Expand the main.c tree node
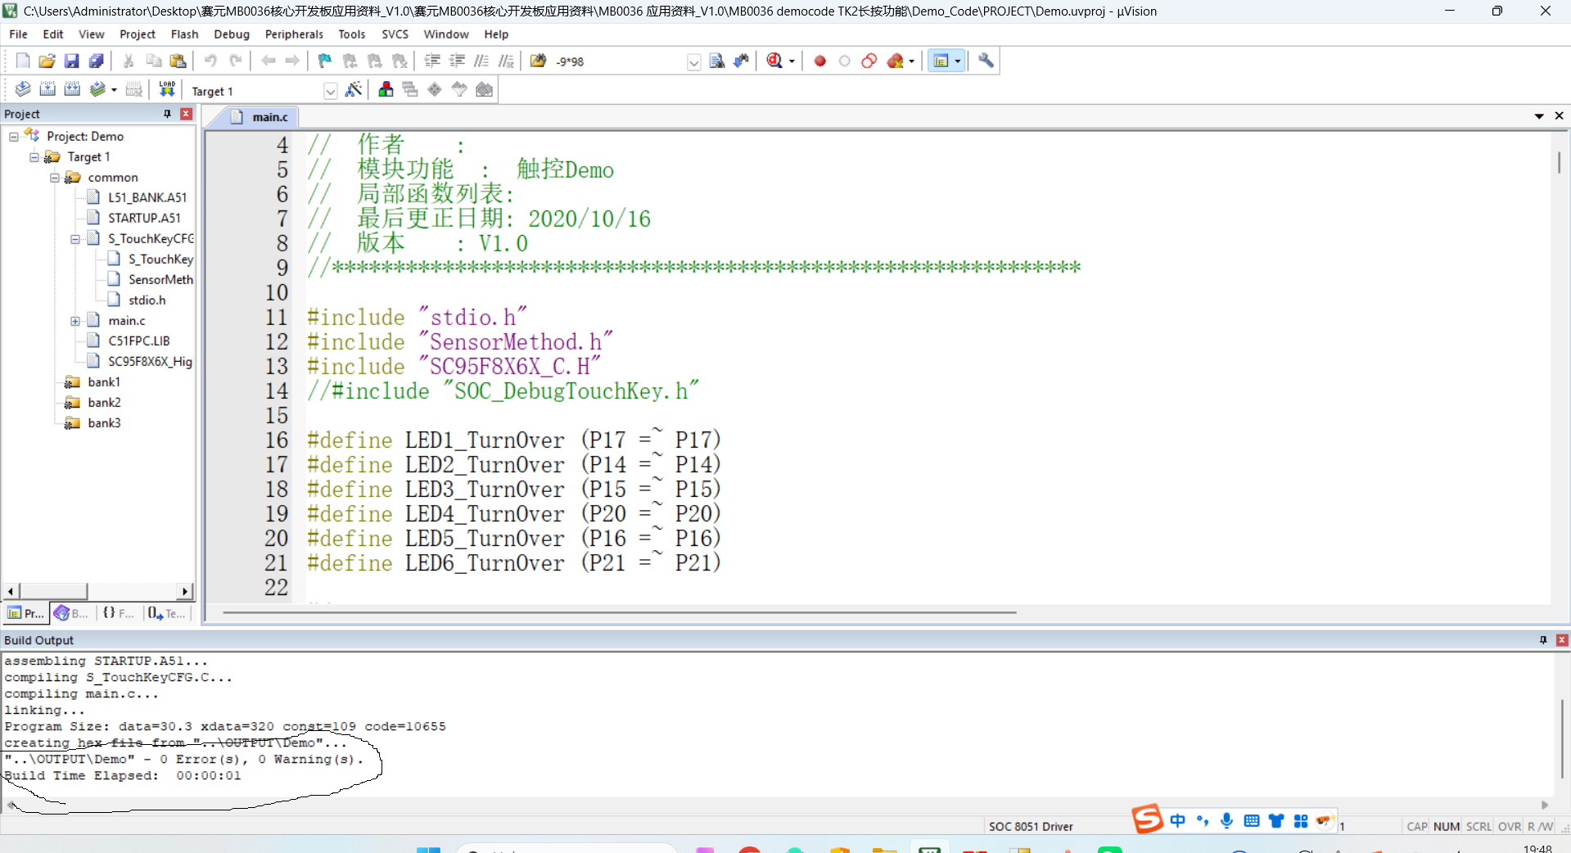The width and height of the screenshot is (1571, 853). [x=75, y=321]
